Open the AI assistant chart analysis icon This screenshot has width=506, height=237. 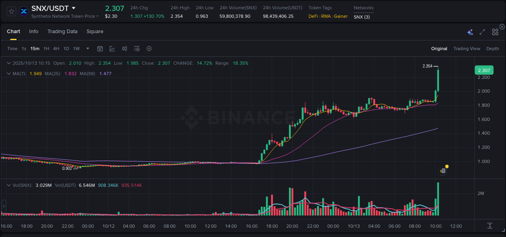pos(469,32)
